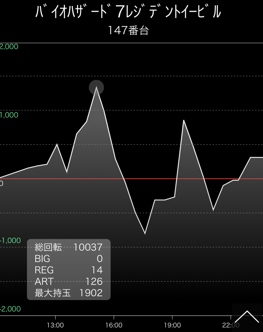Click the ART 126 stat row
This screenshot has height=332, width=263.
[x=69, y=281]
